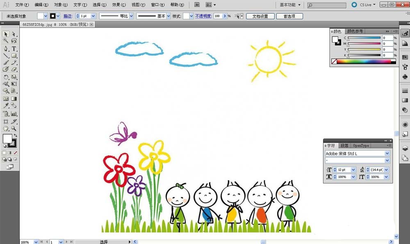Select the Hand pan tool
410x244 pixels.
pos(6,129)
